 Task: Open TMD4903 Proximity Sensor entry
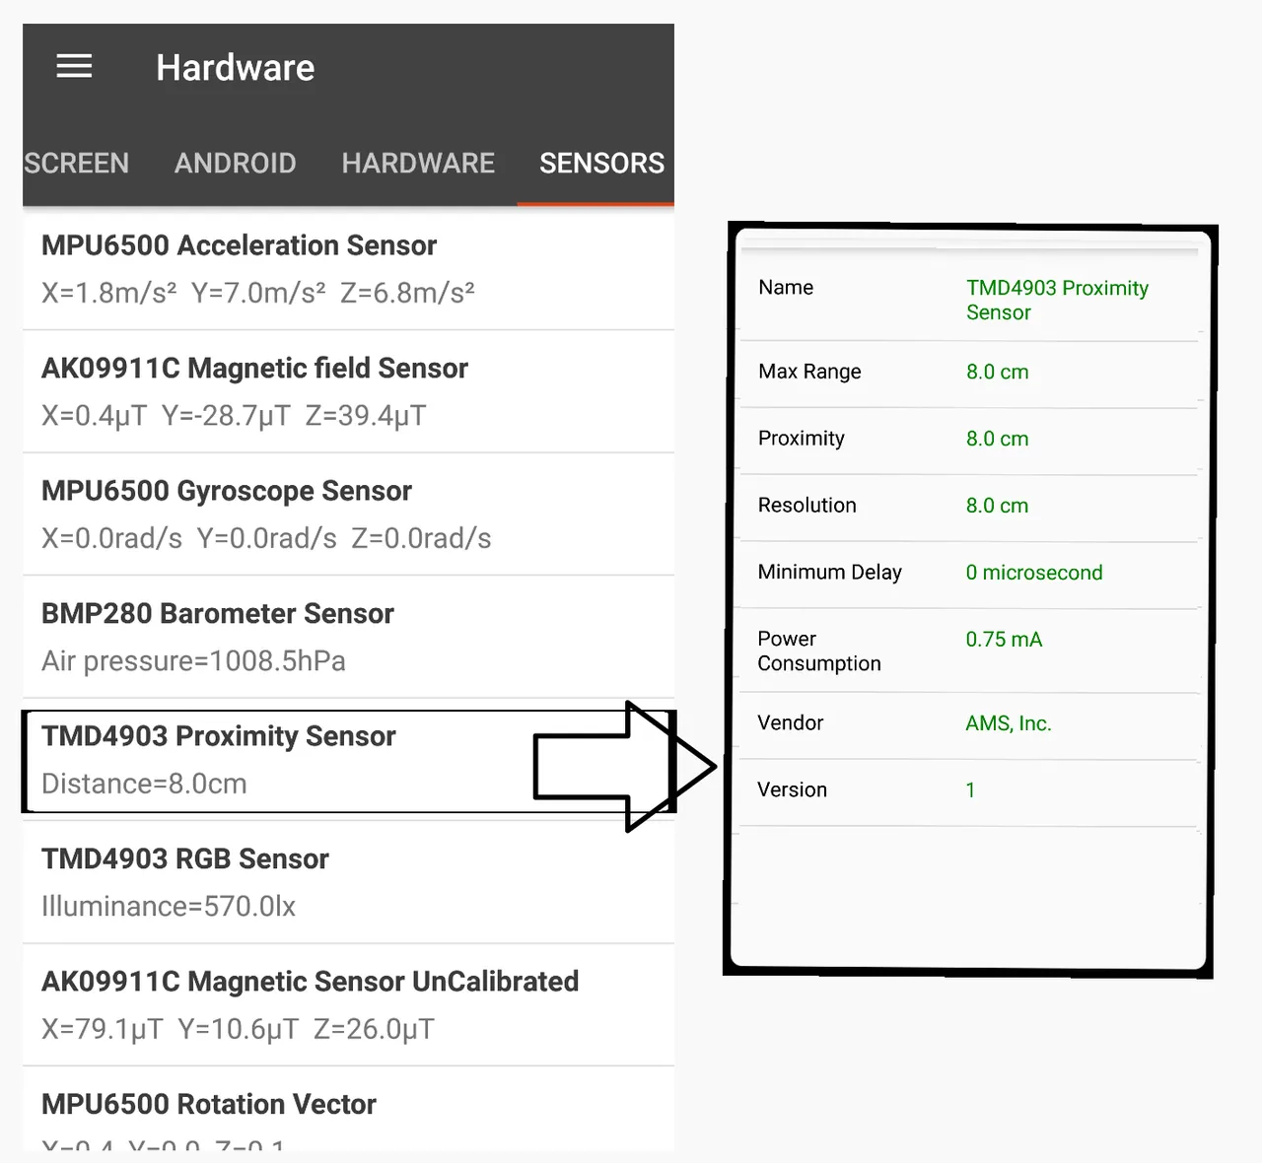pyautogui.click(x=348, y=760)
